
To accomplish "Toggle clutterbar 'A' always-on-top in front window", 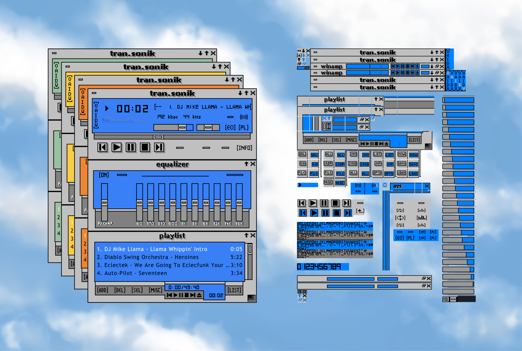I will [96, 111].
